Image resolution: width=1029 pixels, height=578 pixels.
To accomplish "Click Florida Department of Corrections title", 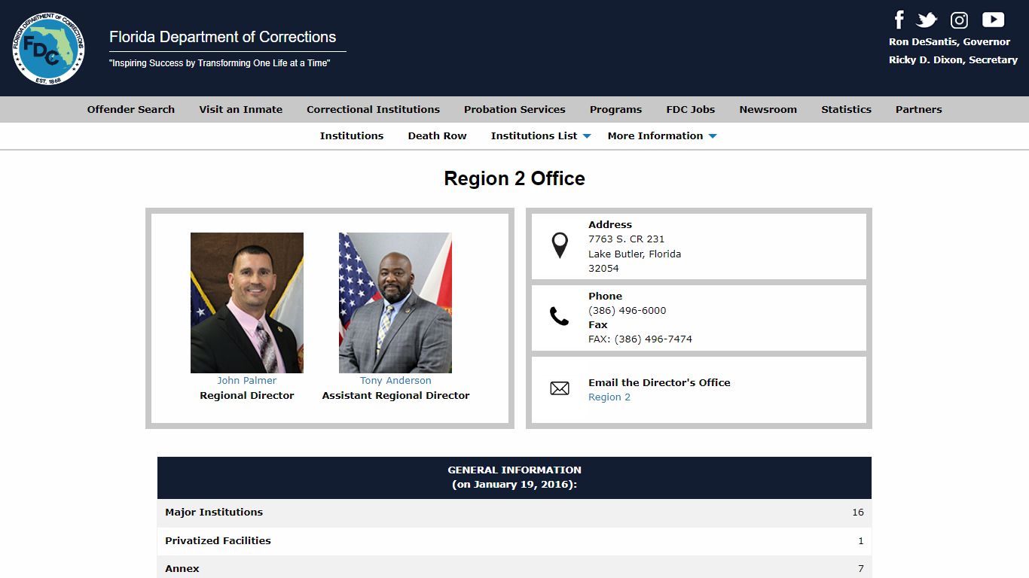I will 223,37.
